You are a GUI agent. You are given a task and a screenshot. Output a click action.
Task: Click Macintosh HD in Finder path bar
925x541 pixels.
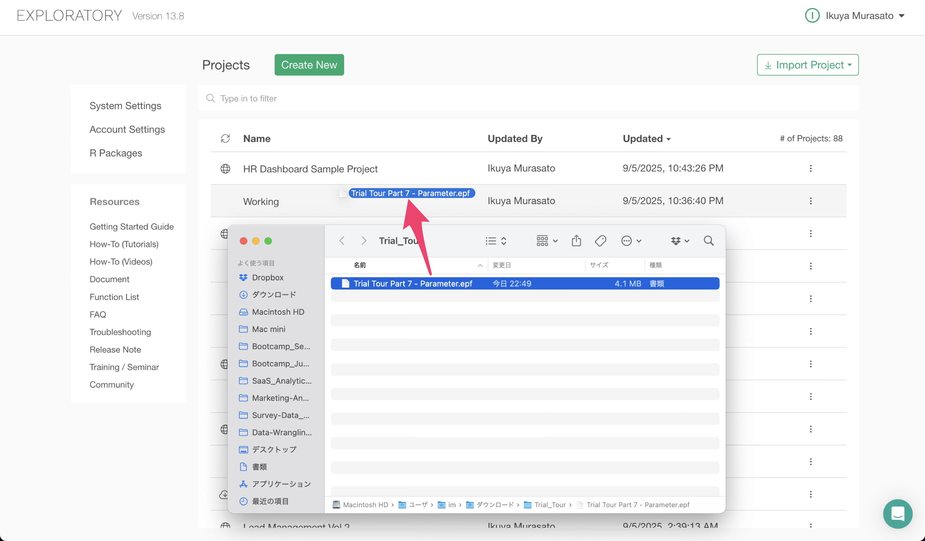coord(361,505)
